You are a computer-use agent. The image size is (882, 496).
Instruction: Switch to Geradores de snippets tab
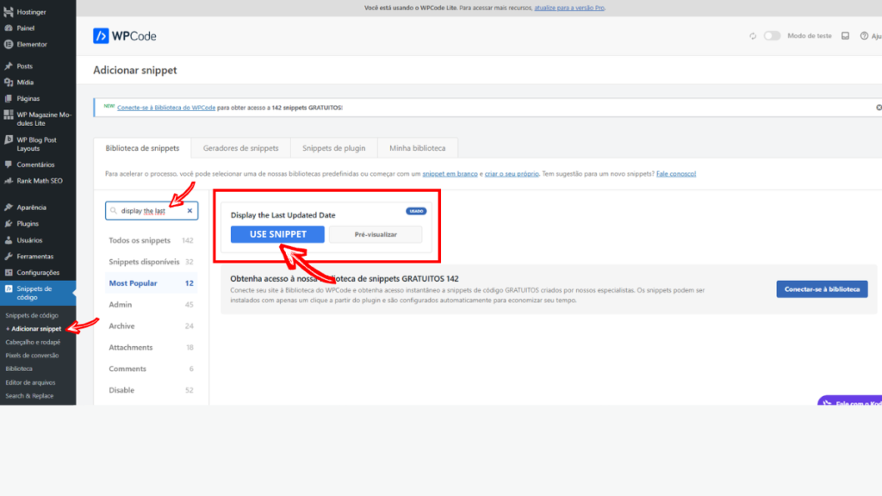click(x=240, y=148)
